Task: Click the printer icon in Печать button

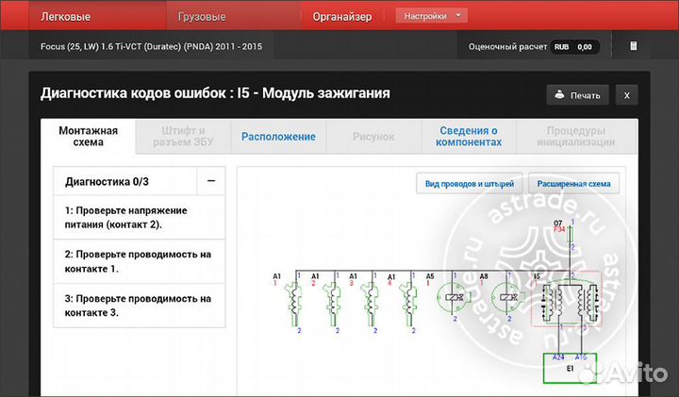Action: pos(559,94)
